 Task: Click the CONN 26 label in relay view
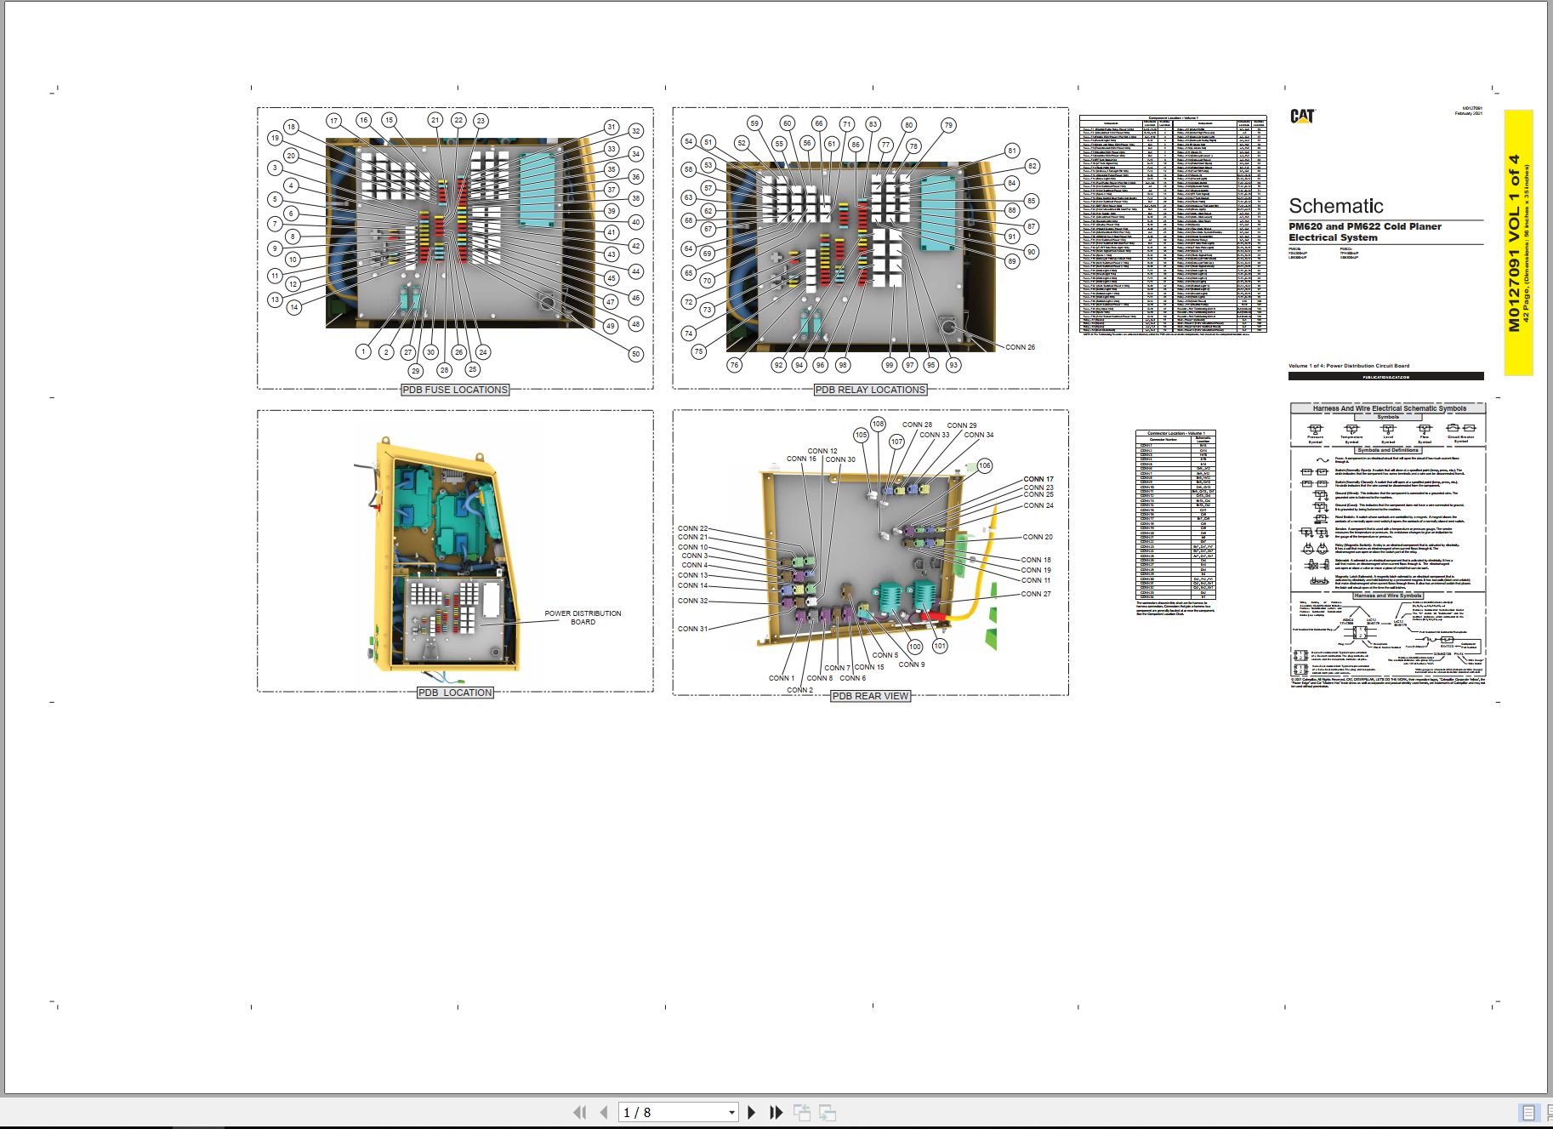pos(1020,347)
